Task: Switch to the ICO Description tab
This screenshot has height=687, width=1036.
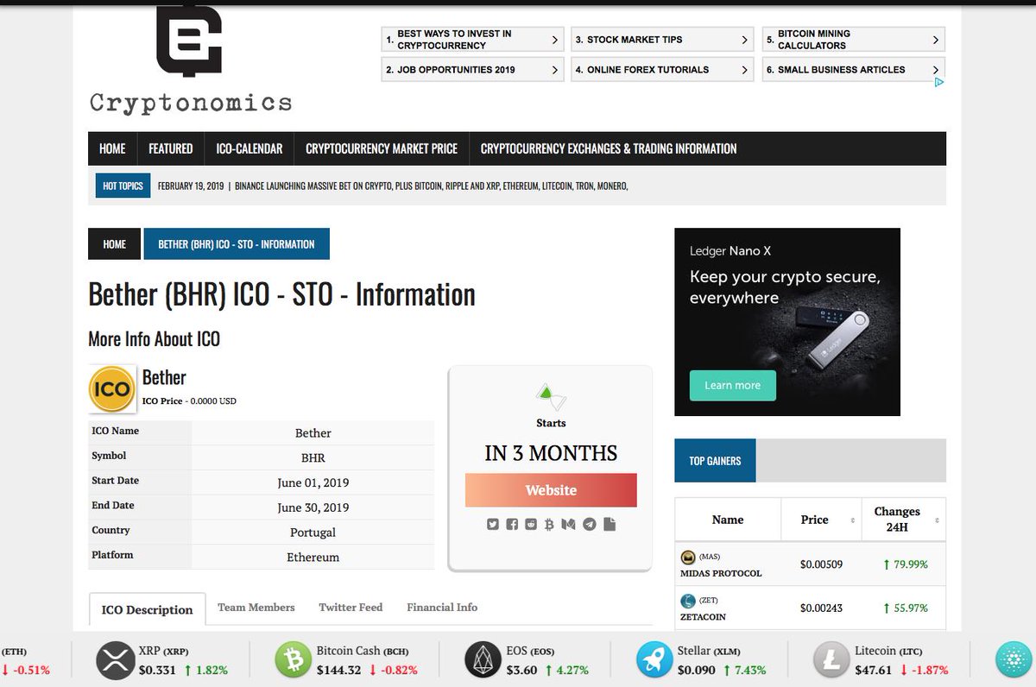Action: pyautogui.click(x=147, y=609)
